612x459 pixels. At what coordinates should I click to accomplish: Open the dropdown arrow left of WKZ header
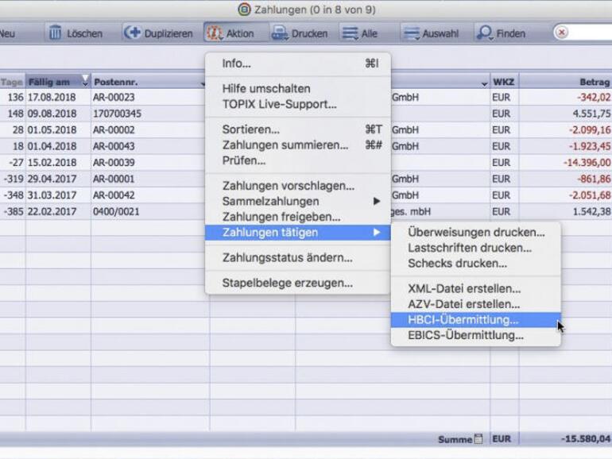tap(484, 83)
